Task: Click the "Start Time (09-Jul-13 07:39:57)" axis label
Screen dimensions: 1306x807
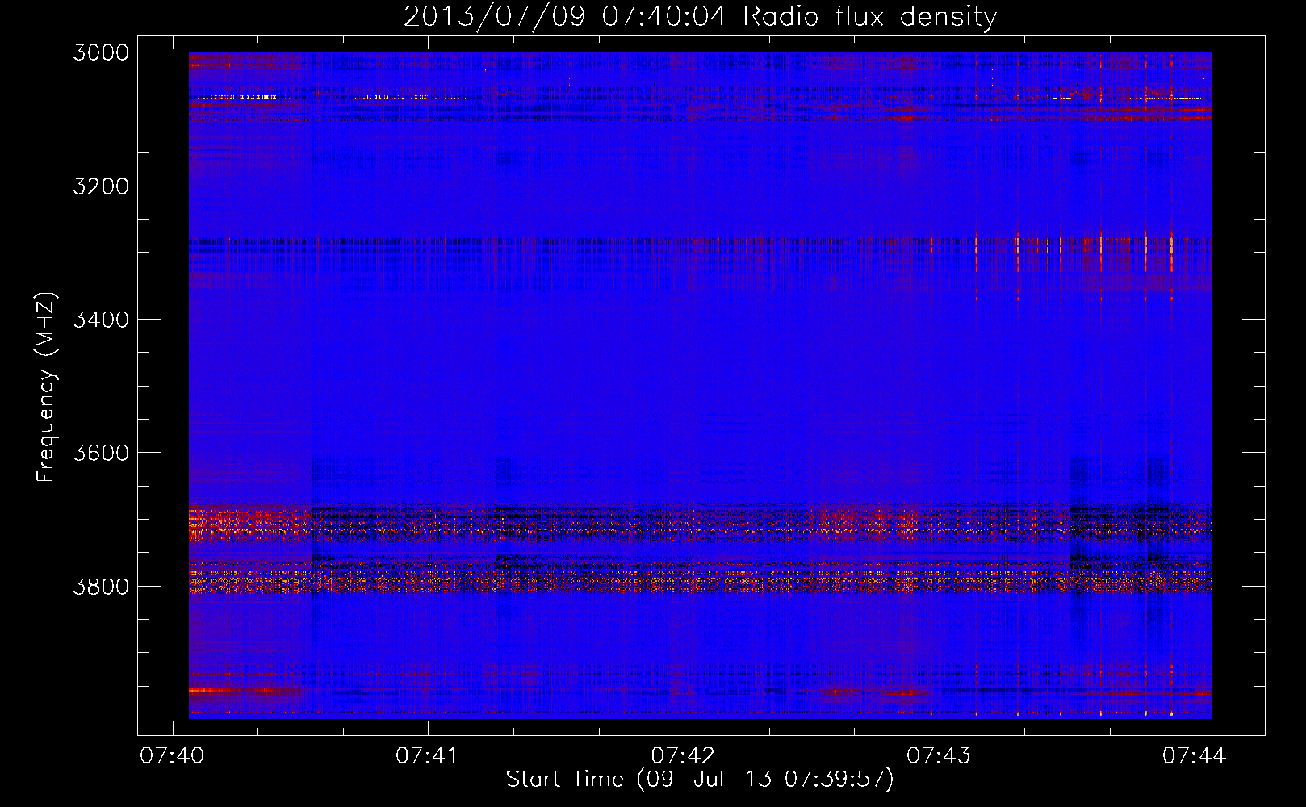Action: 700,780
